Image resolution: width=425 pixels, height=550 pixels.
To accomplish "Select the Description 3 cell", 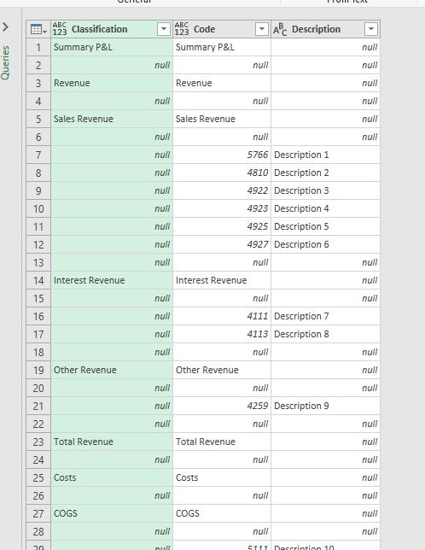I will click(325, 190).
